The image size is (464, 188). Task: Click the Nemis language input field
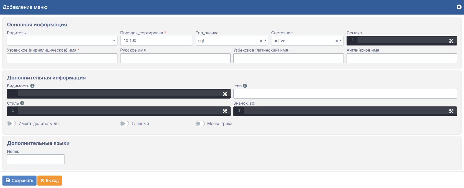click(36, 159)
